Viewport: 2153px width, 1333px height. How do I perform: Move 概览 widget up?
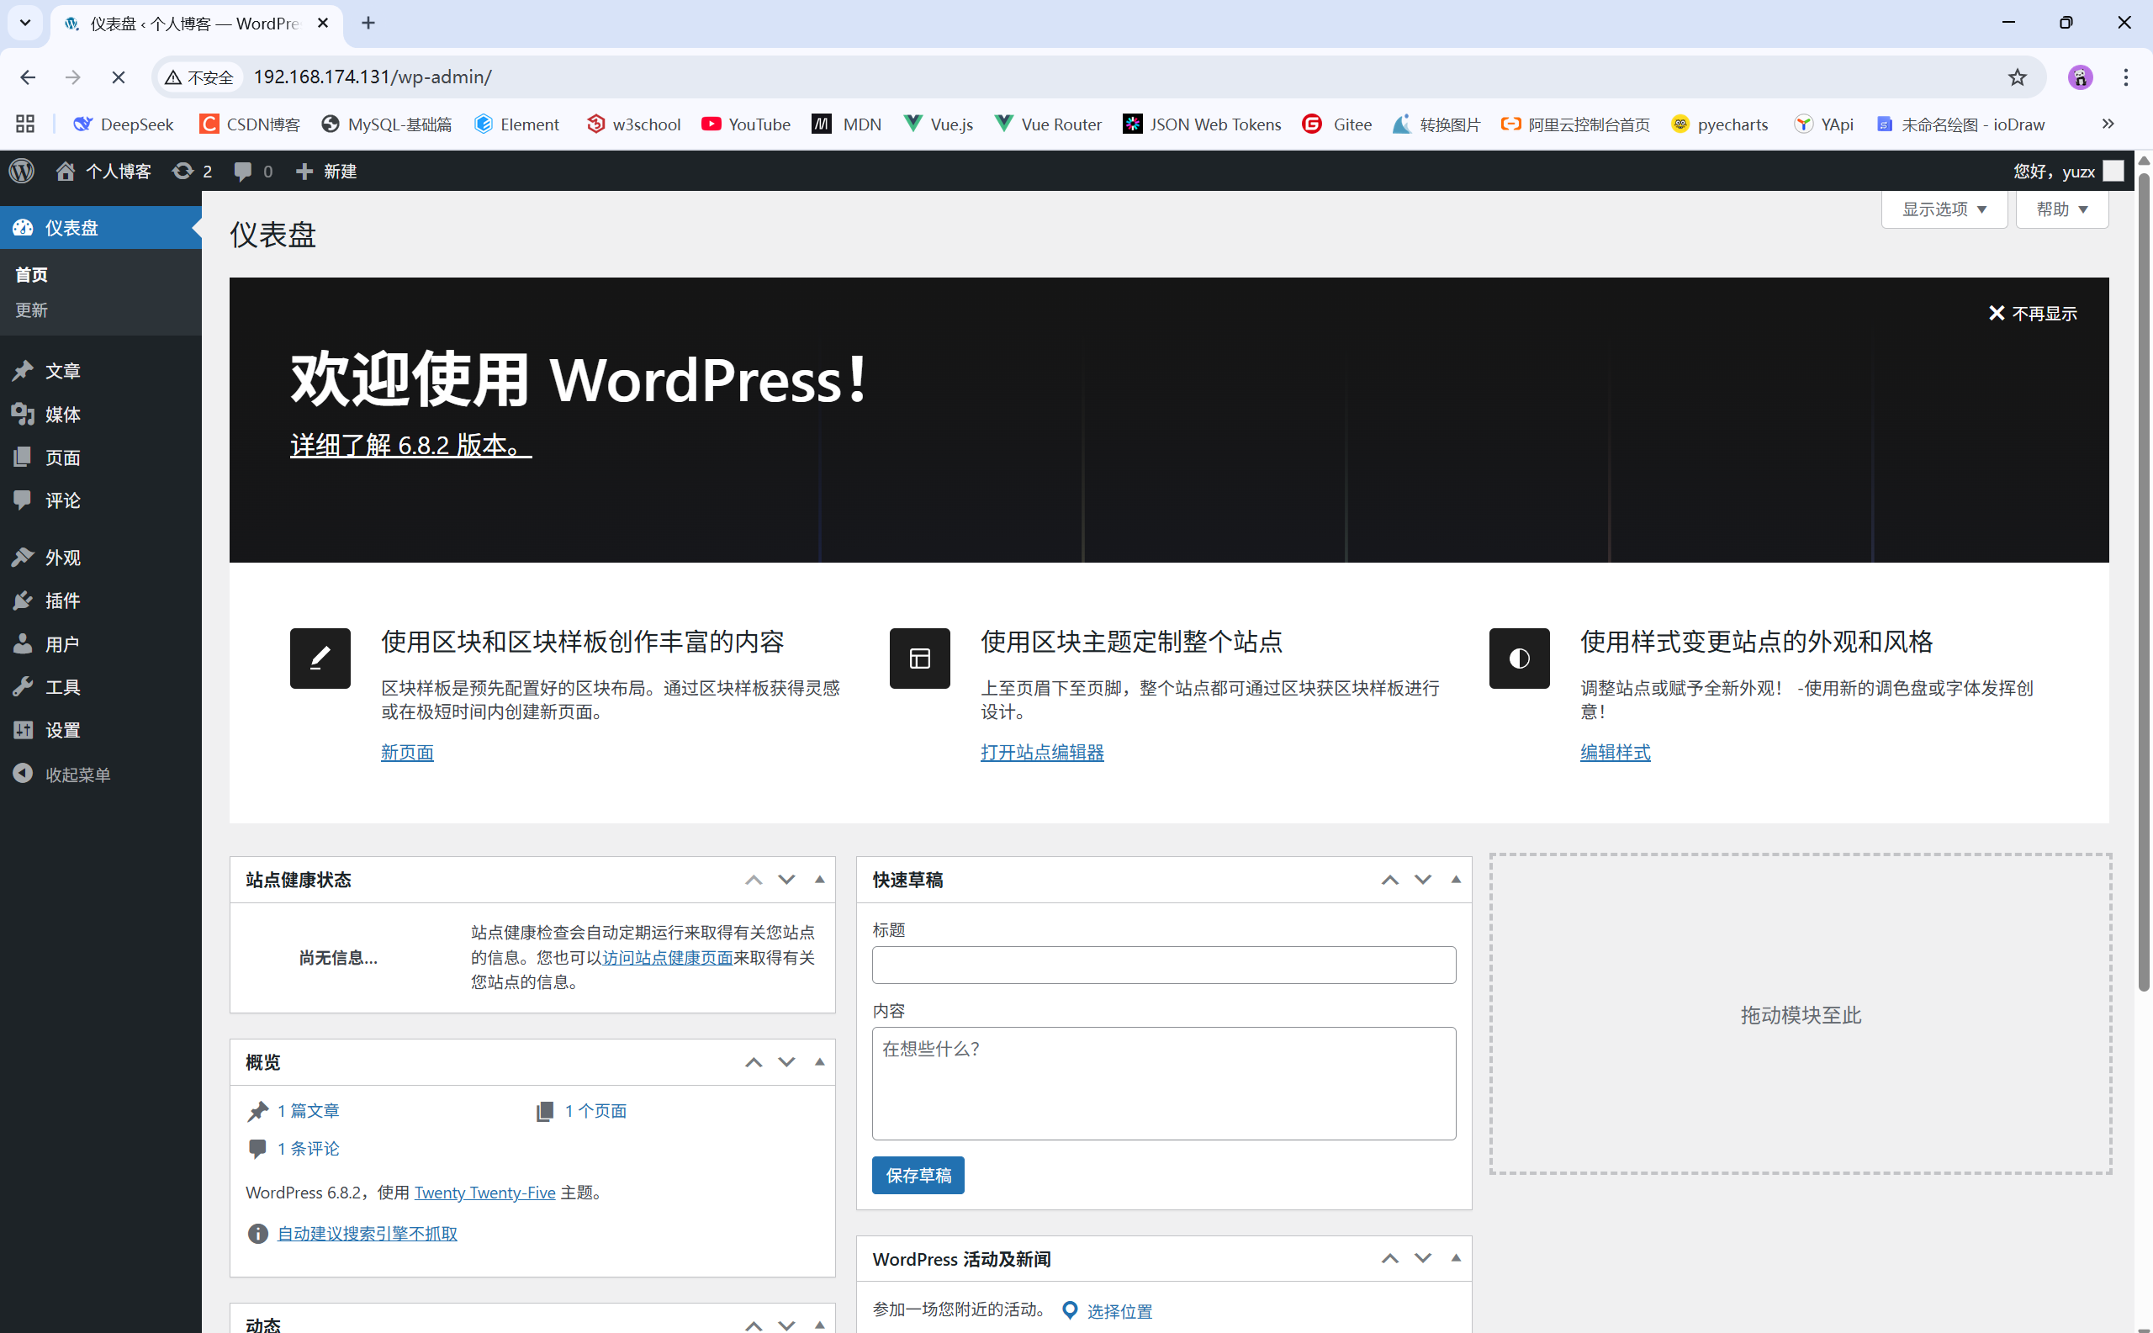click(753, 1062)
